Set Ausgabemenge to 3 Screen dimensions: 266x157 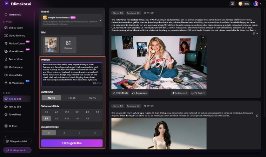(x=79, y=133)
